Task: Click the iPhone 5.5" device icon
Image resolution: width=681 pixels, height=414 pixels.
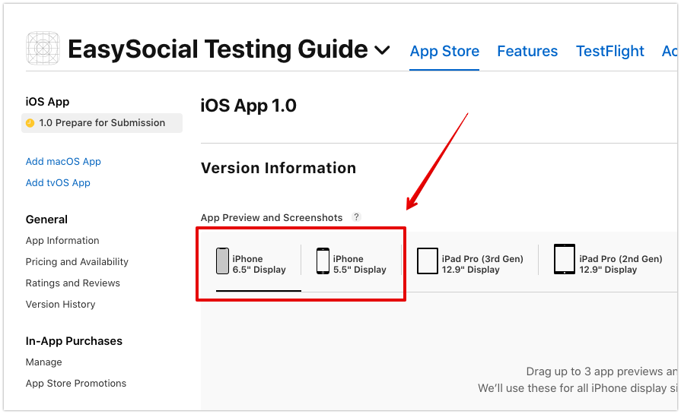Action: point(323,261)
